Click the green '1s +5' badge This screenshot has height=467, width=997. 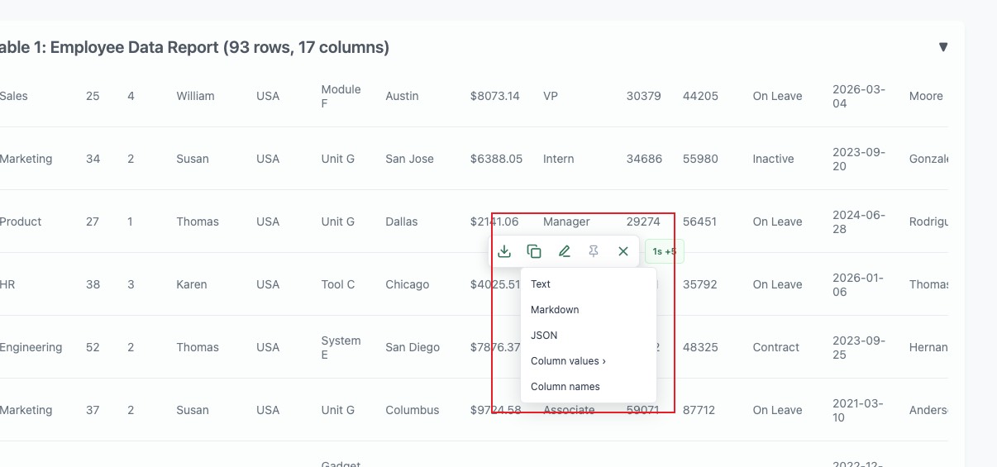pos(664,251)
